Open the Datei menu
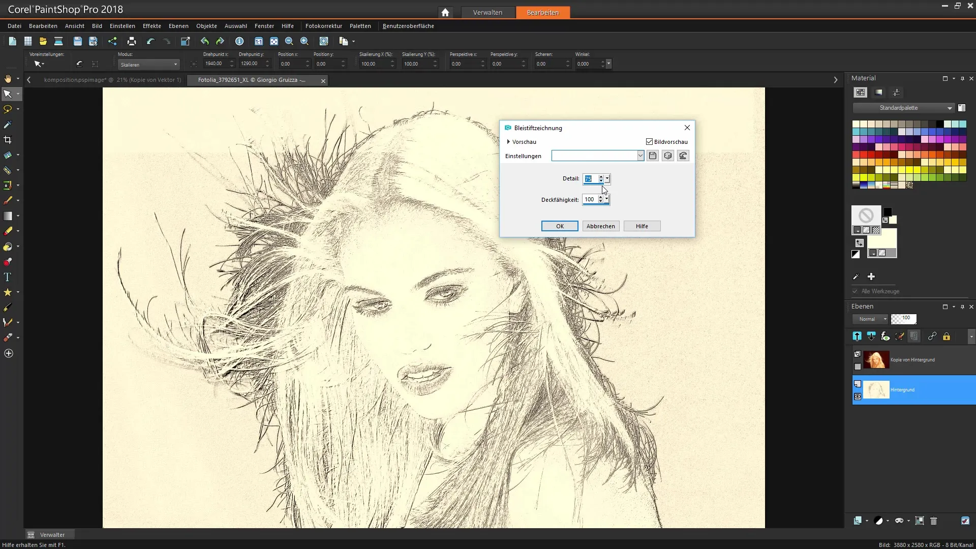Image resolution: width=976 pixels, height=549 pixels. click(x=14, y=26)
